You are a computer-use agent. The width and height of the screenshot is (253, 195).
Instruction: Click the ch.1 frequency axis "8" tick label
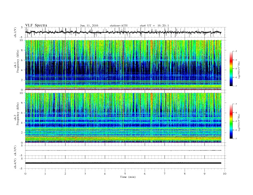coord(22,50)
